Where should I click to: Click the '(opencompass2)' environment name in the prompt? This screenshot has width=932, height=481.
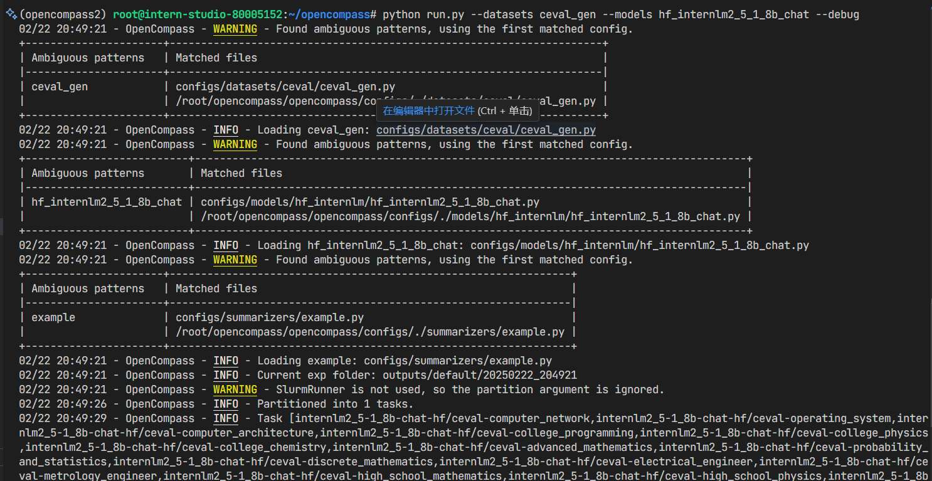point(63,14)
